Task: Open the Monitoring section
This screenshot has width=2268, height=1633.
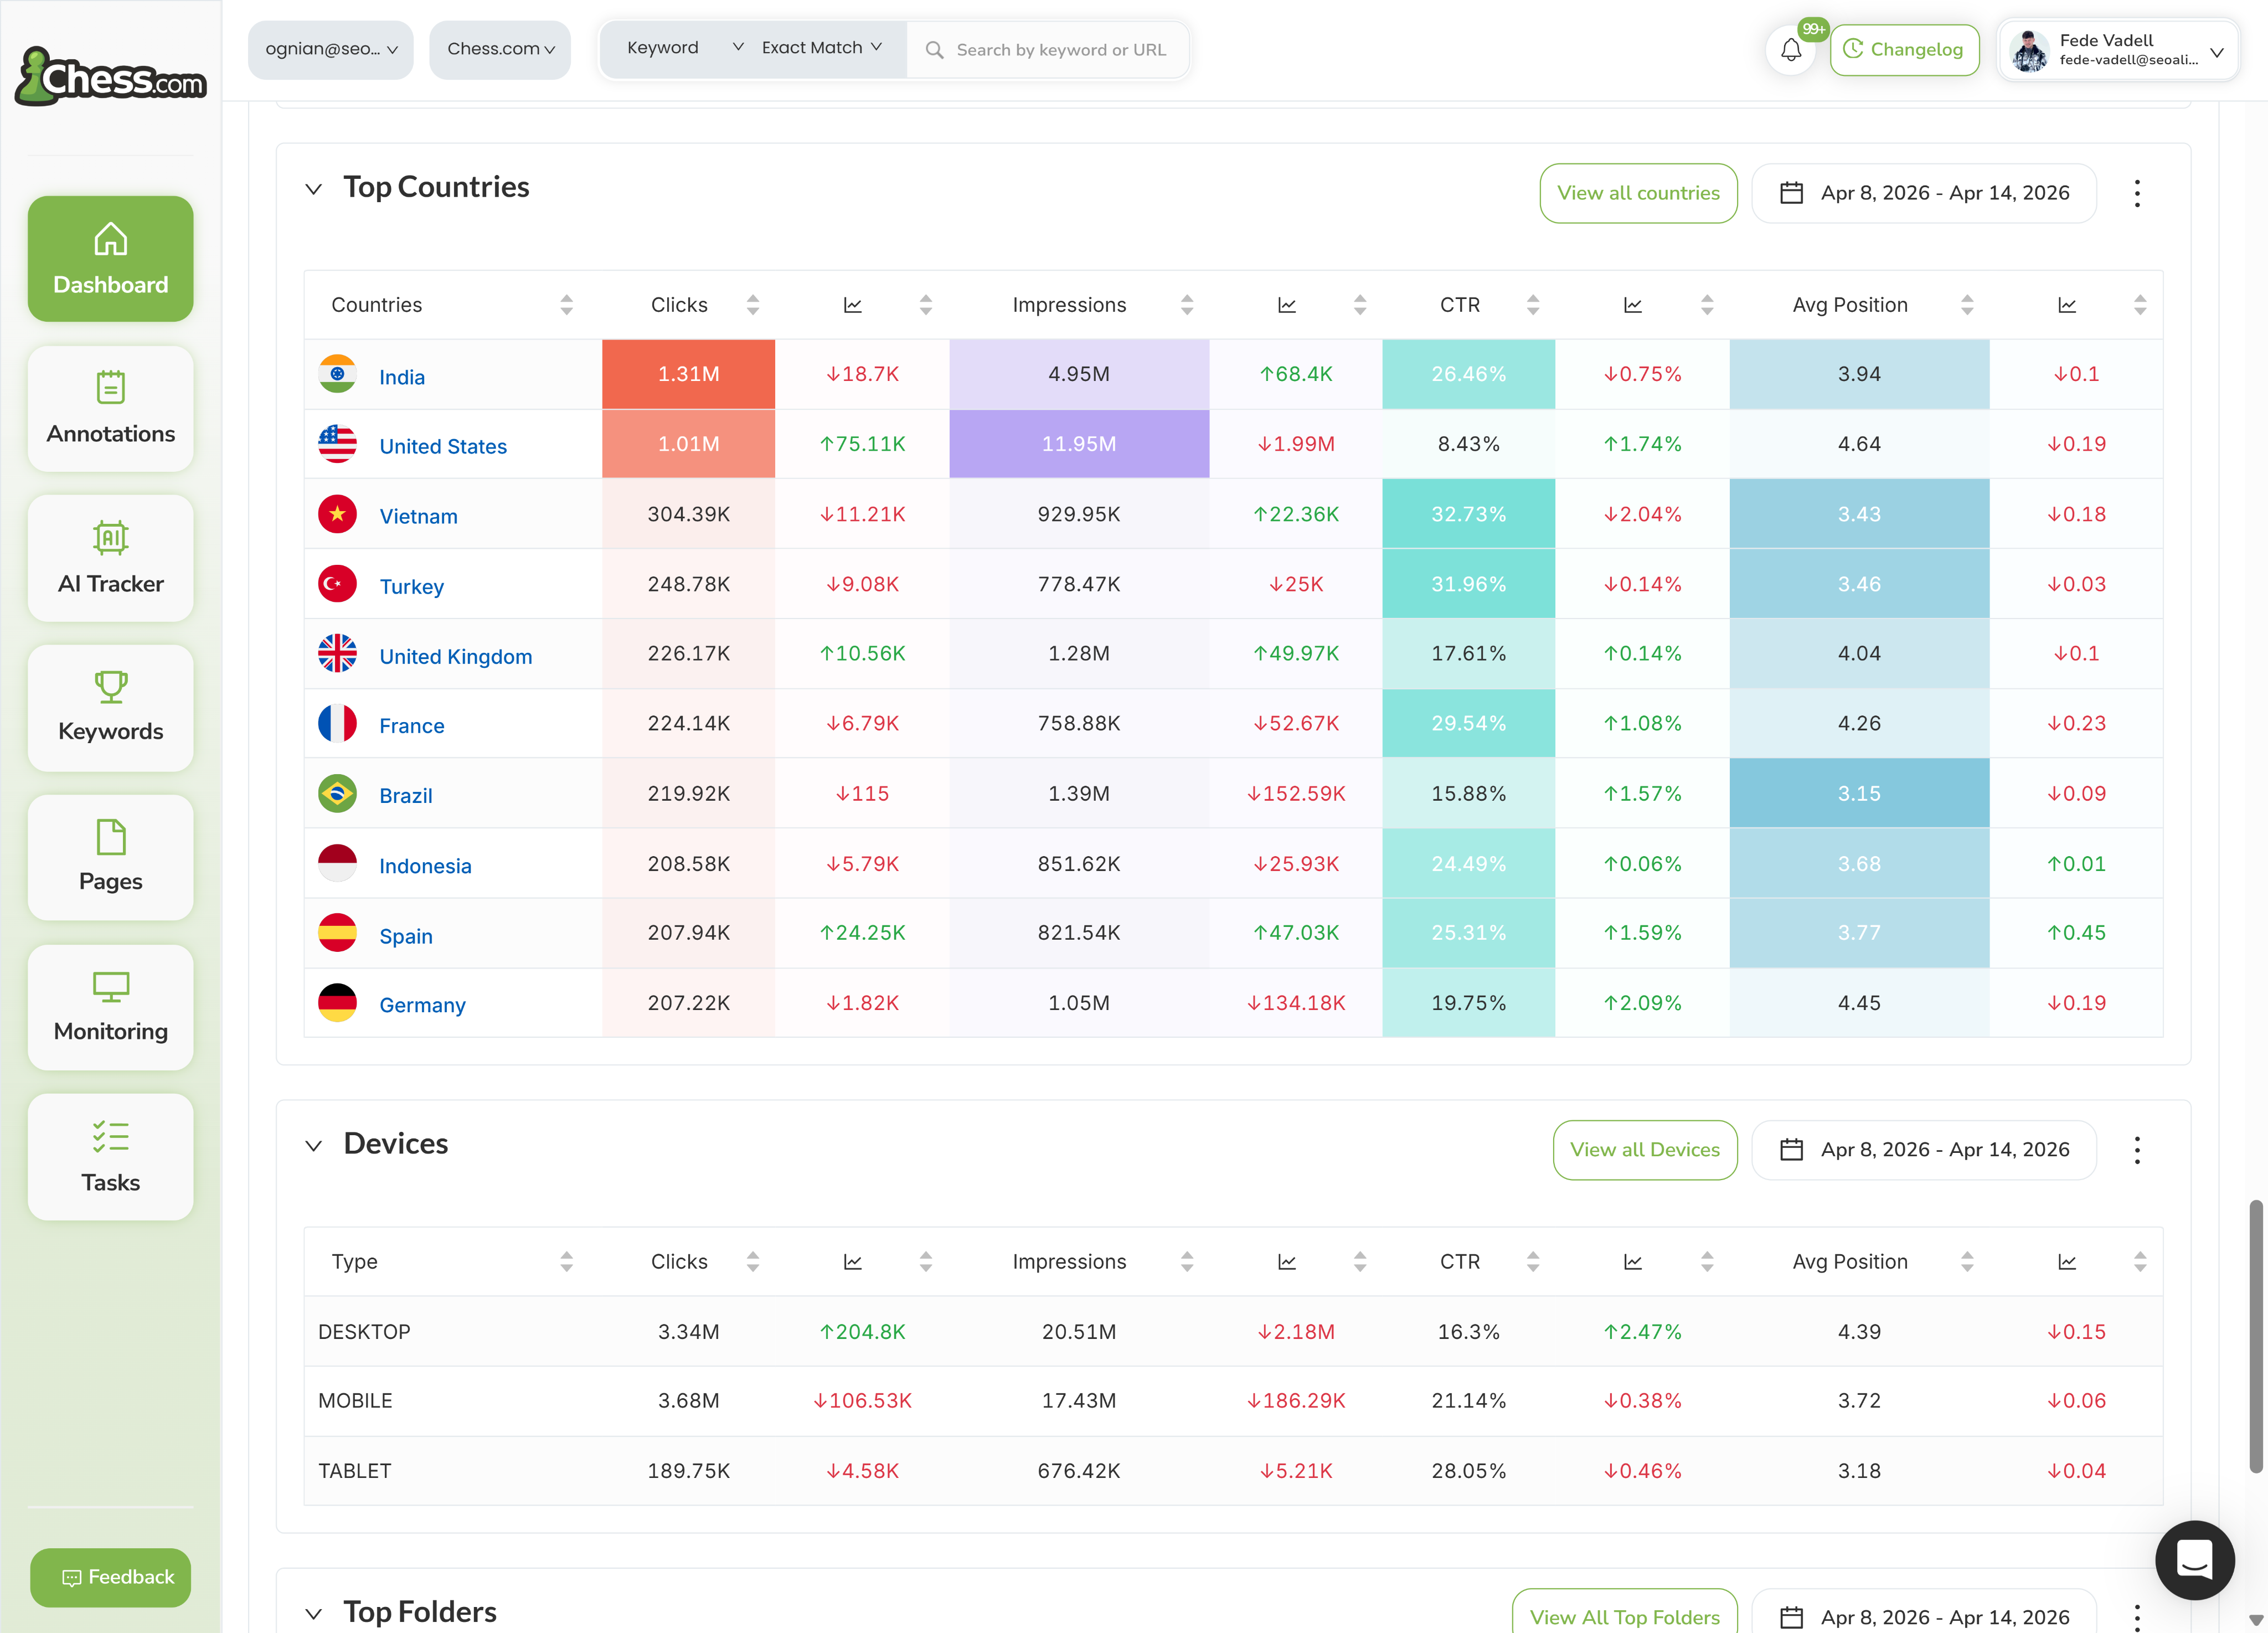Action: tap(110, 1007)
